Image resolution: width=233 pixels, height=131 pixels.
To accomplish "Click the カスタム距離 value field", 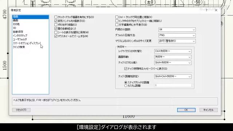I will [173, 85].
